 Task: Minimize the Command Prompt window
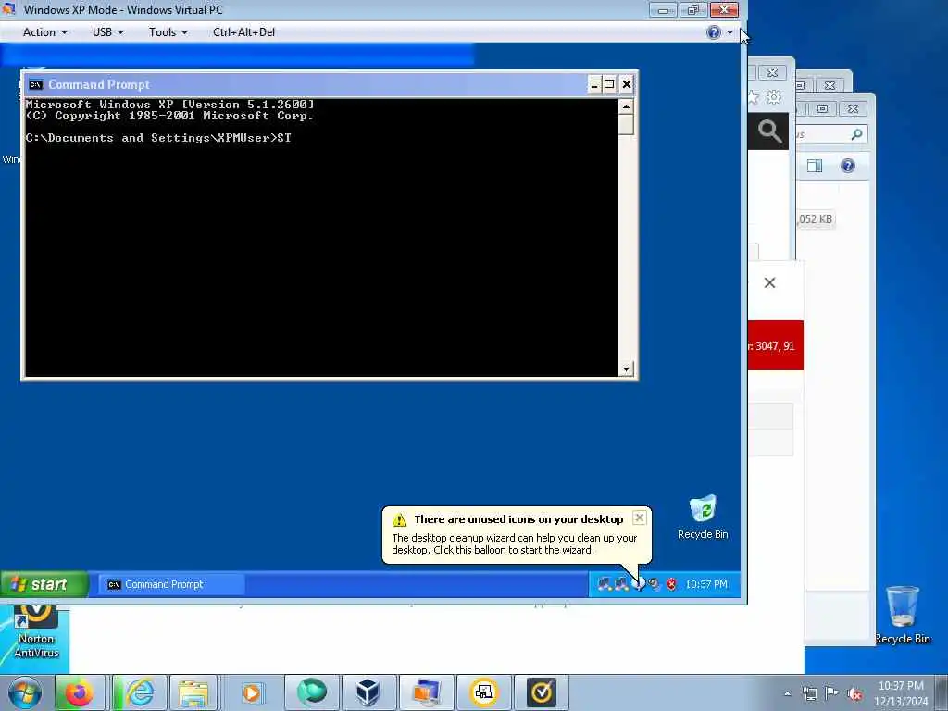(594, 84)
